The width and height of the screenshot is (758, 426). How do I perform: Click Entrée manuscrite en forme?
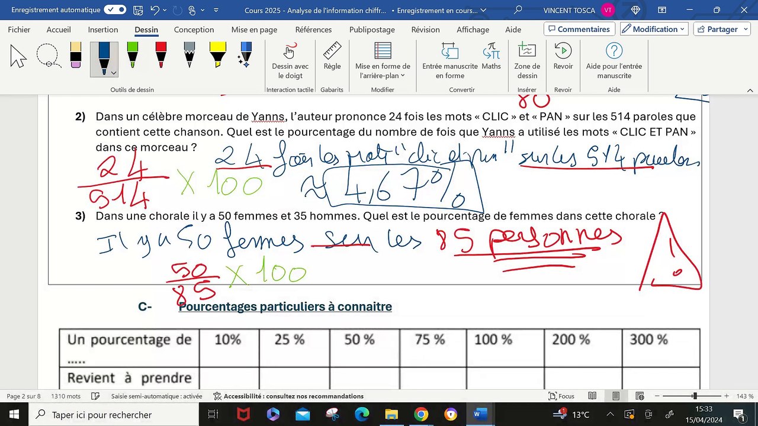450,61
